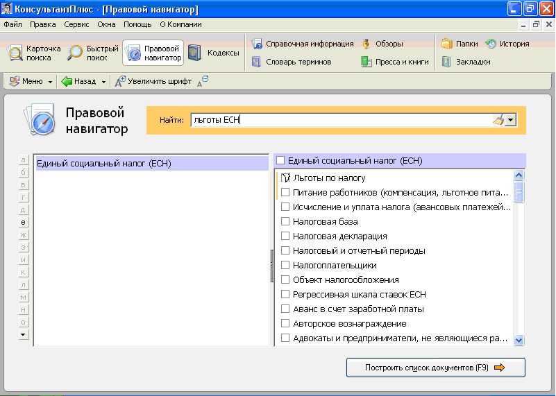Click the Меню toolbar icon
The height and width of the screenshot is (396, 556).
15,81
